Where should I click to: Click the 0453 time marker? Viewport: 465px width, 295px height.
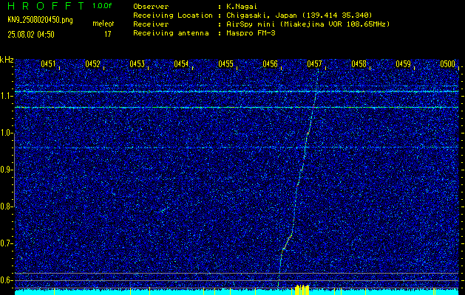tap(137, 63)
